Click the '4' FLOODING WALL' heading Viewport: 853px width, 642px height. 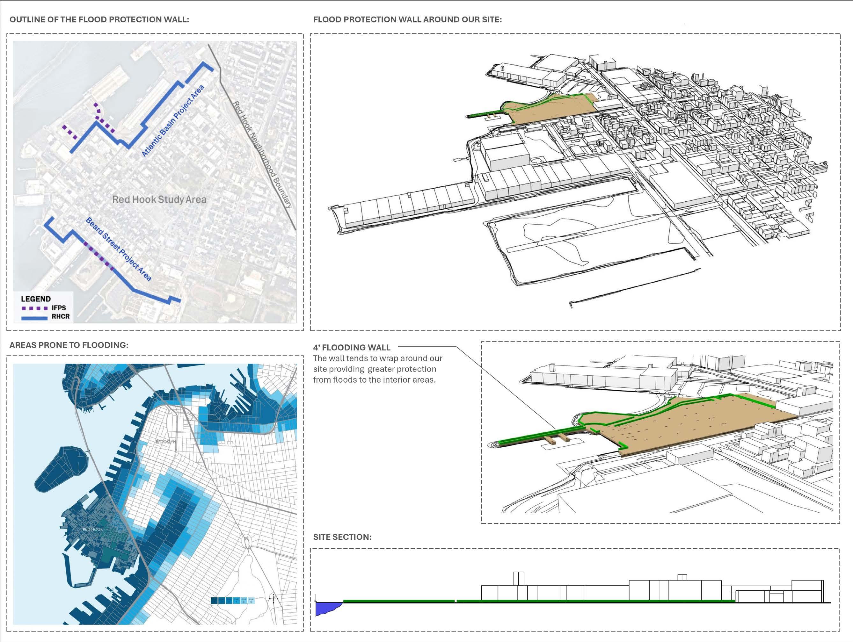pos(352,347)
